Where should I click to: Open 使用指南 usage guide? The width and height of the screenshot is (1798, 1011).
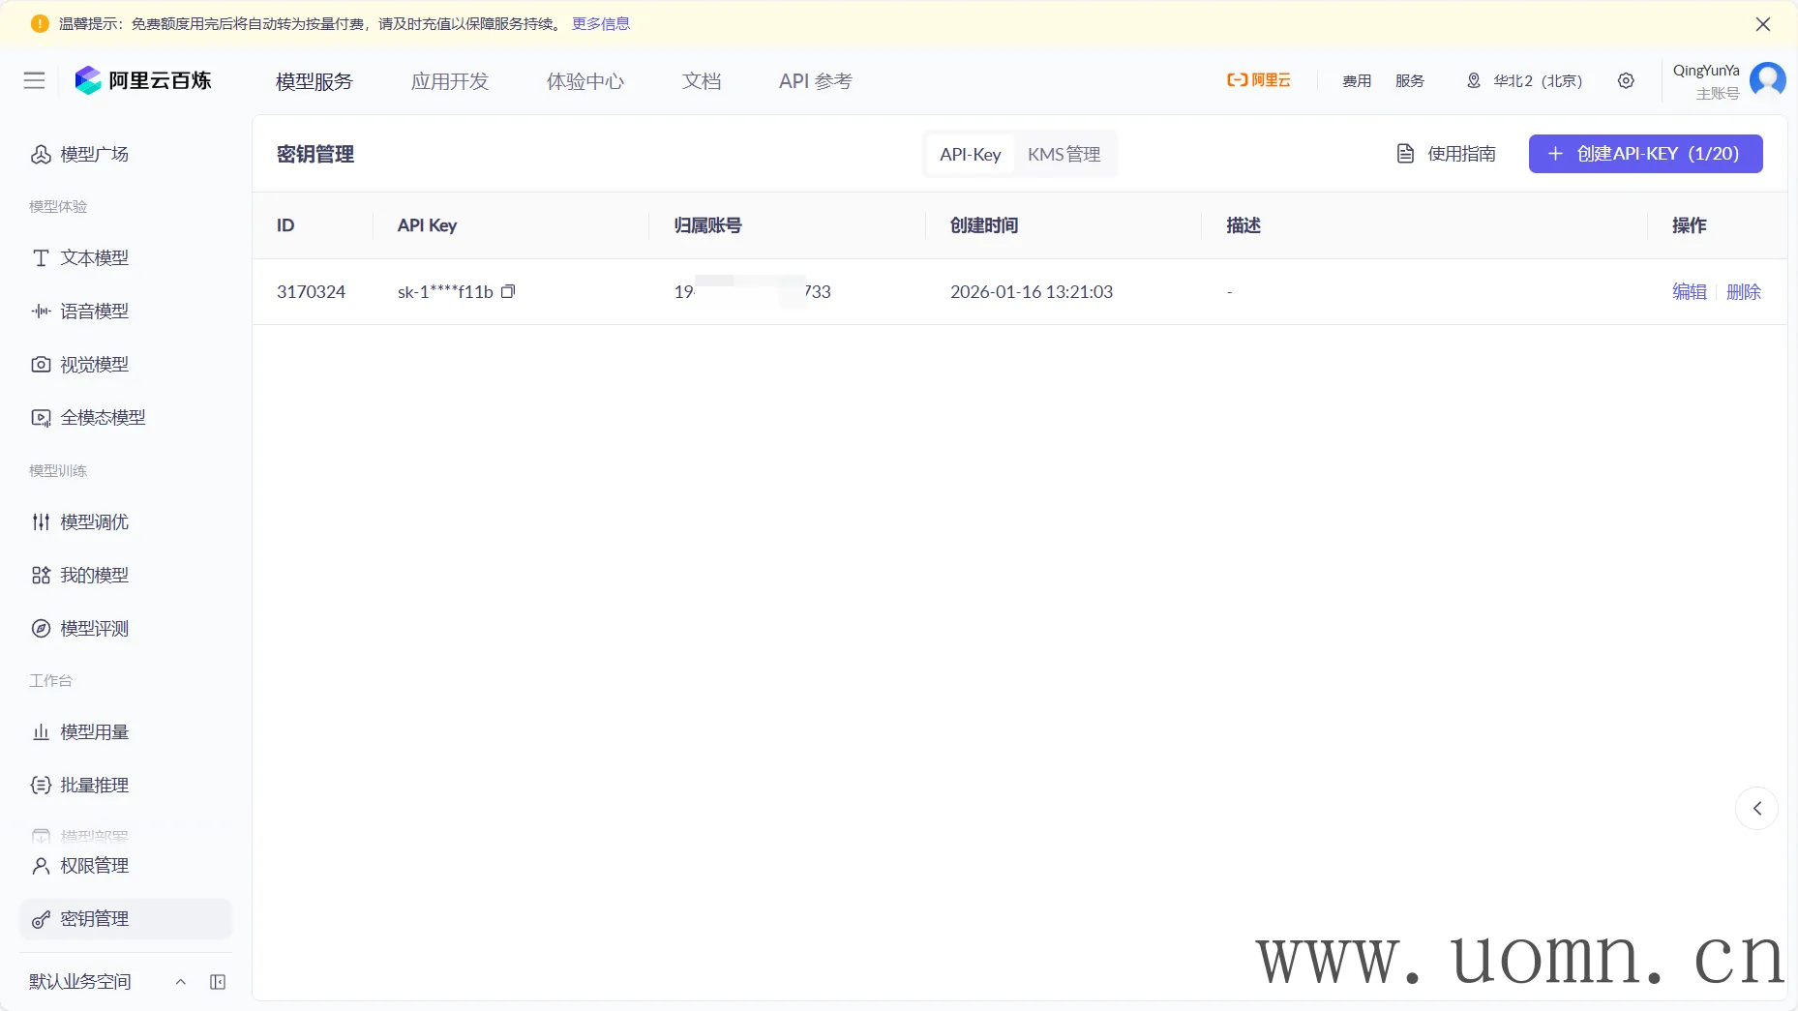pyautogui.click(x=1447, y=154)
